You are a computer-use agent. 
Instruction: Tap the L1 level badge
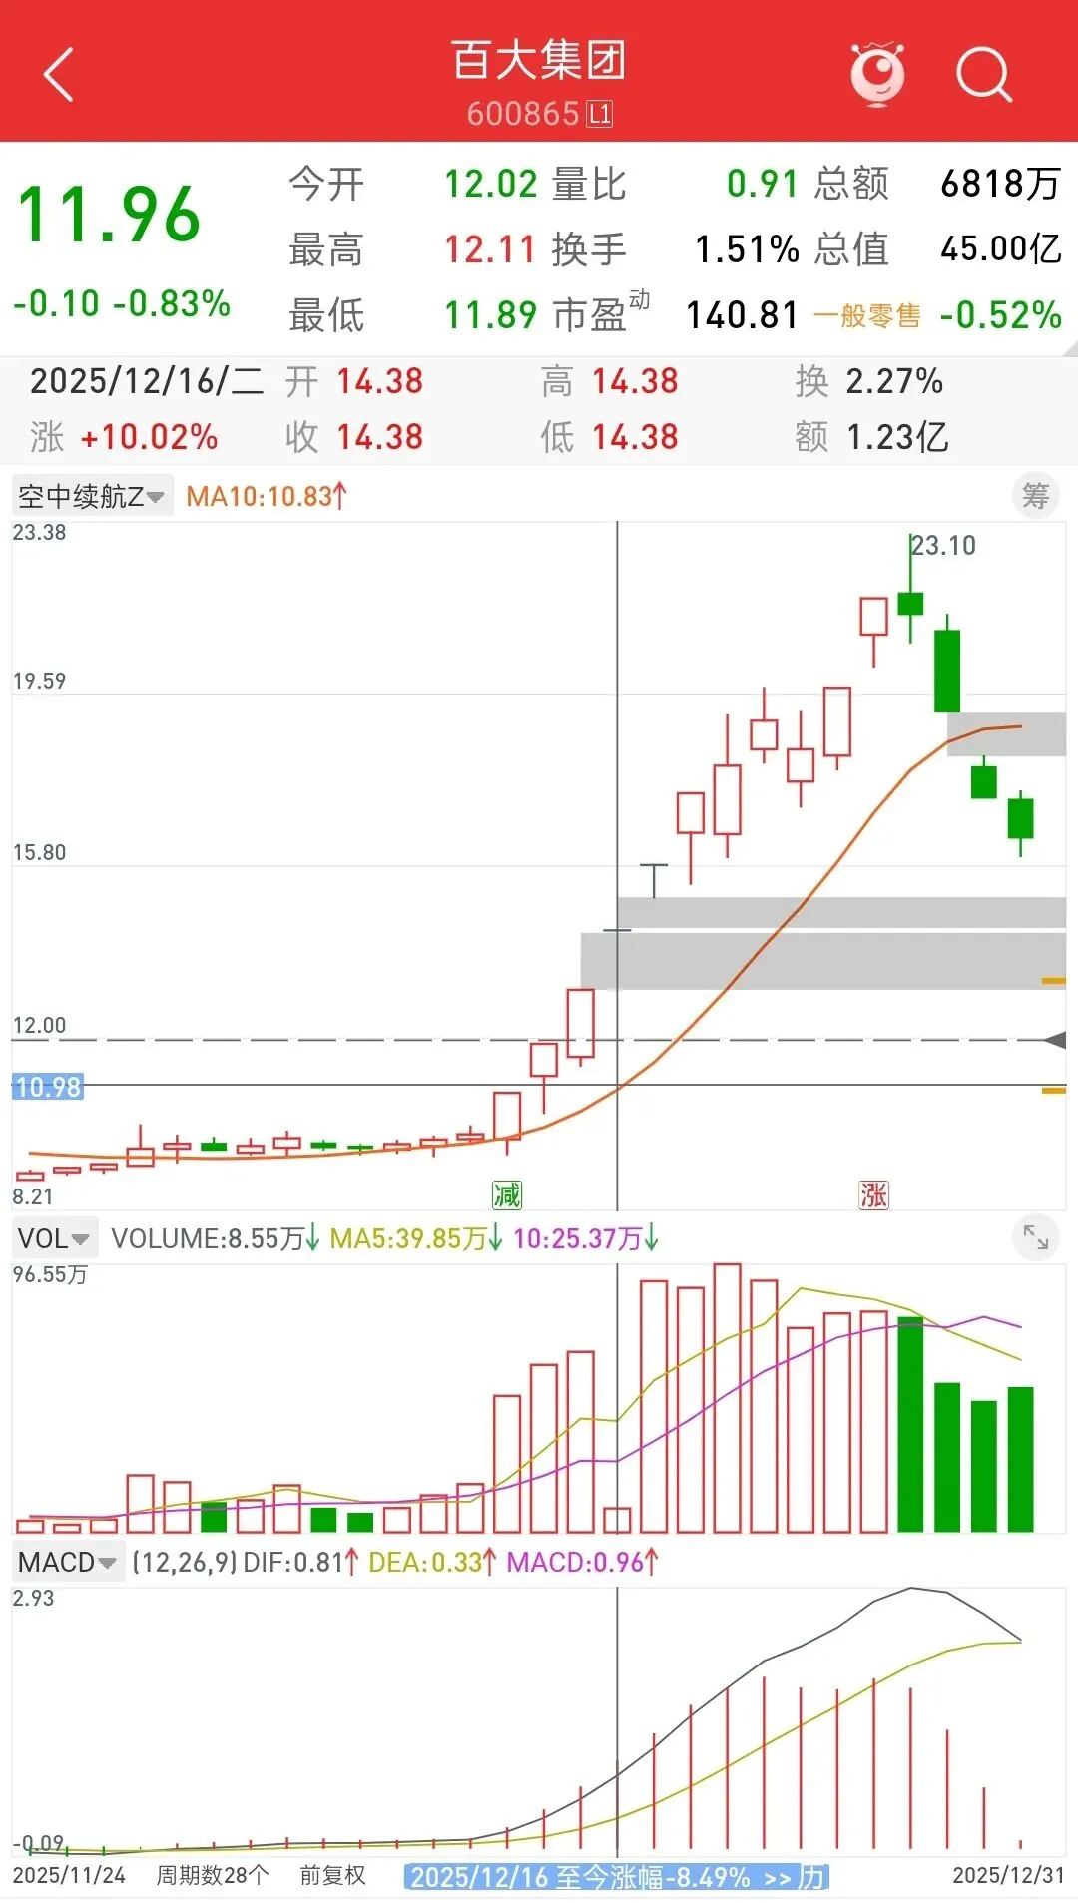599,114
